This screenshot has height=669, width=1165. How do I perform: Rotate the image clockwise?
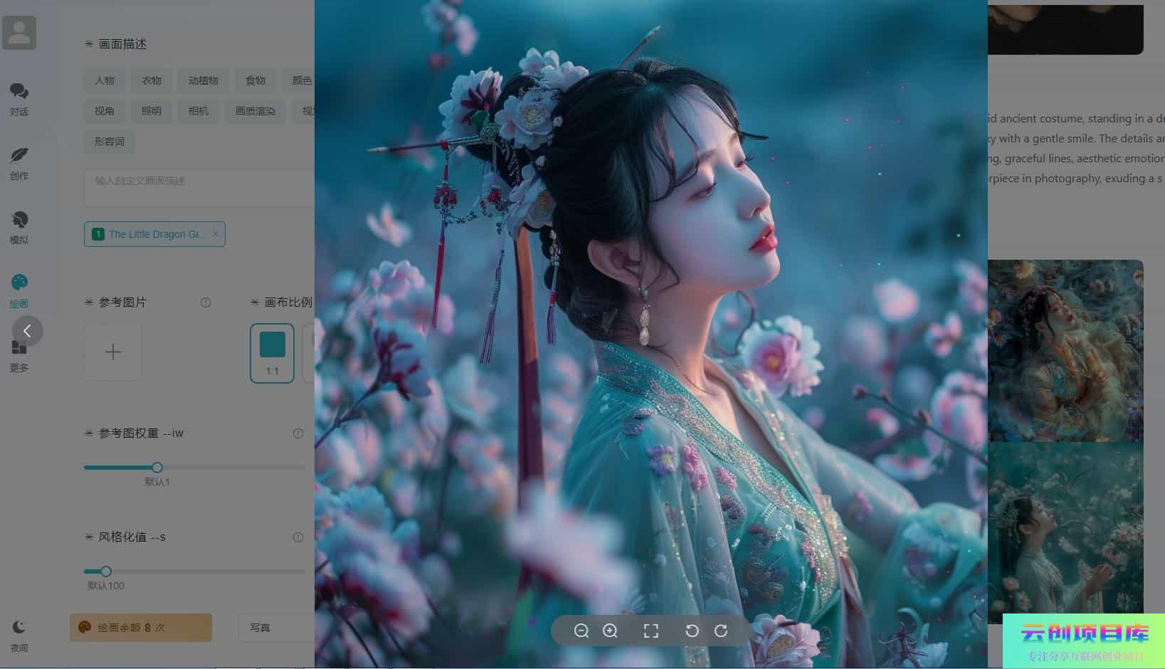pyautogui.click(x=721, y=631)
